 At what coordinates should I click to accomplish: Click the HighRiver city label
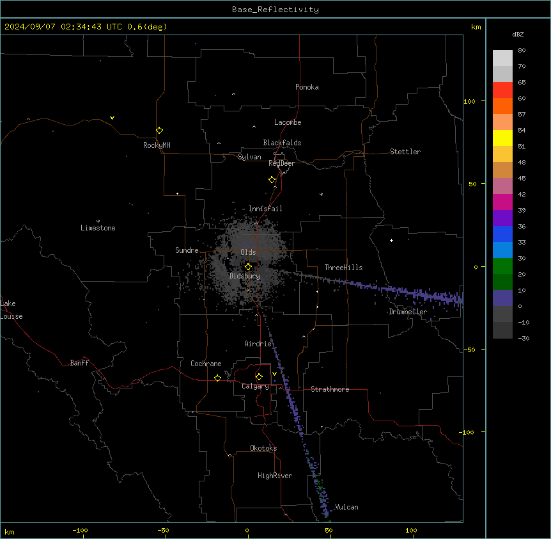coord(275,476)
